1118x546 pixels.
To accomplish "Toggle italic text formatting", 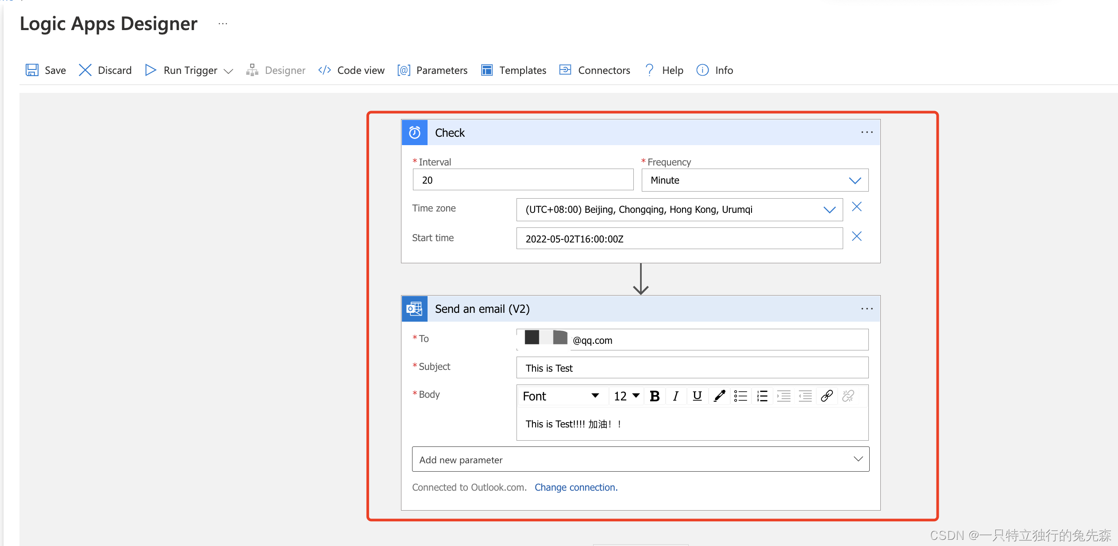I will point(675,396).
